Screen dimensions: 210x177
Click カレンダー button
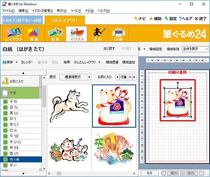click(27, 62)
